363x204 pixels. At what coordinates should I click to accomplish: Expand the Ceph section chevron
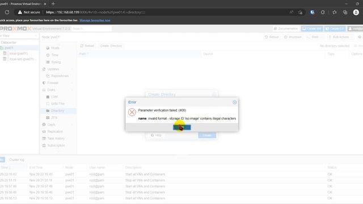72,125
